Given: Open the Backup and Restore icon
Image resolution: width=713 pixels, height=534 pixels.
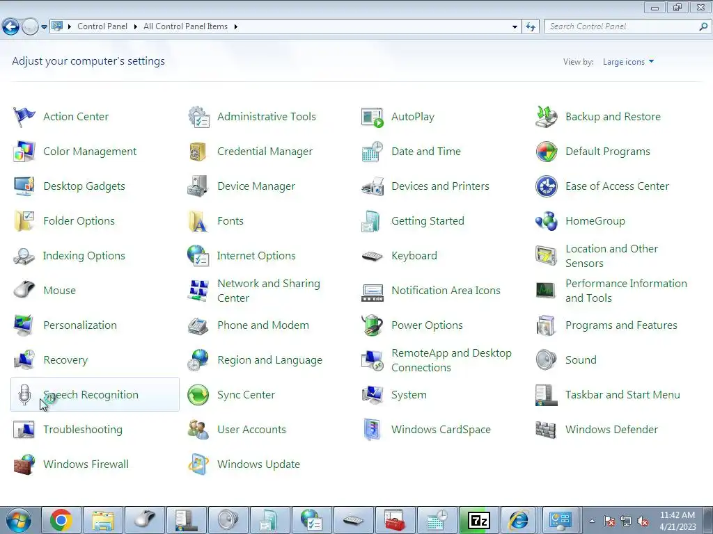Looking at the screenshot, I should (547, 117).
